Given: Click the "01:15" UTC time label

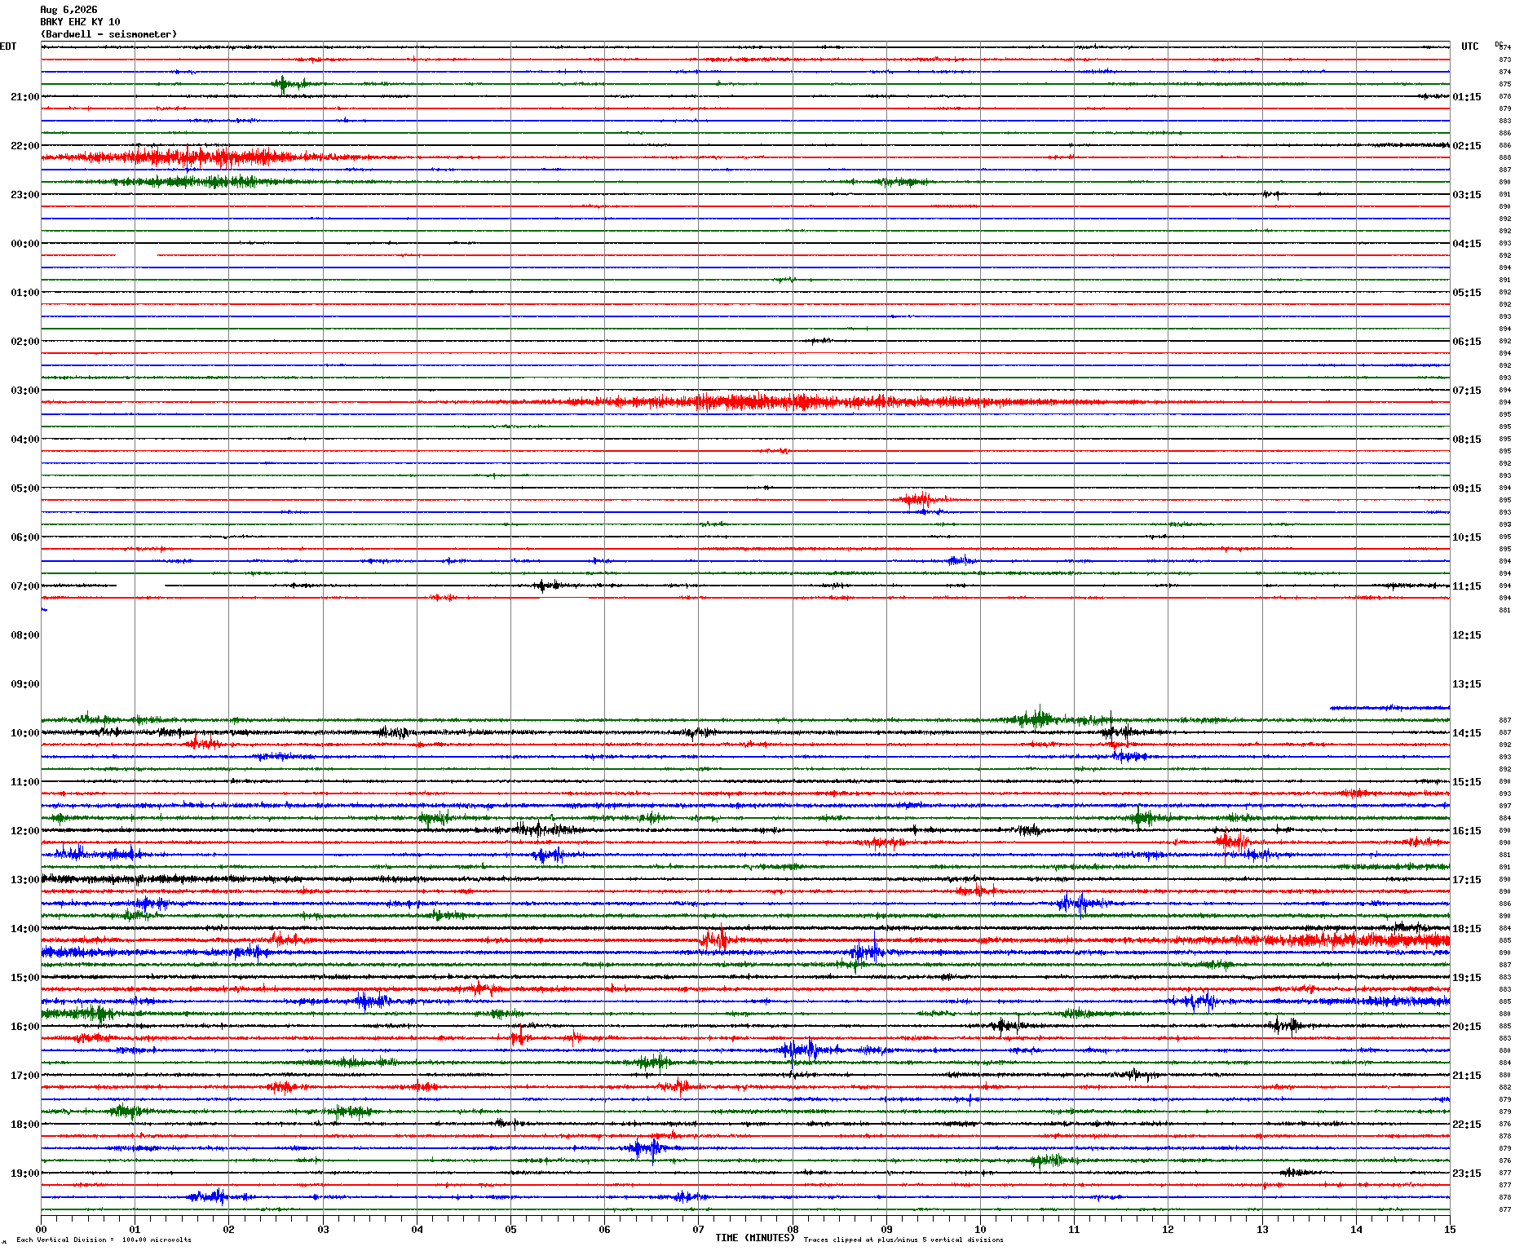Looking at the screenshot, I should pos(1467,97).
